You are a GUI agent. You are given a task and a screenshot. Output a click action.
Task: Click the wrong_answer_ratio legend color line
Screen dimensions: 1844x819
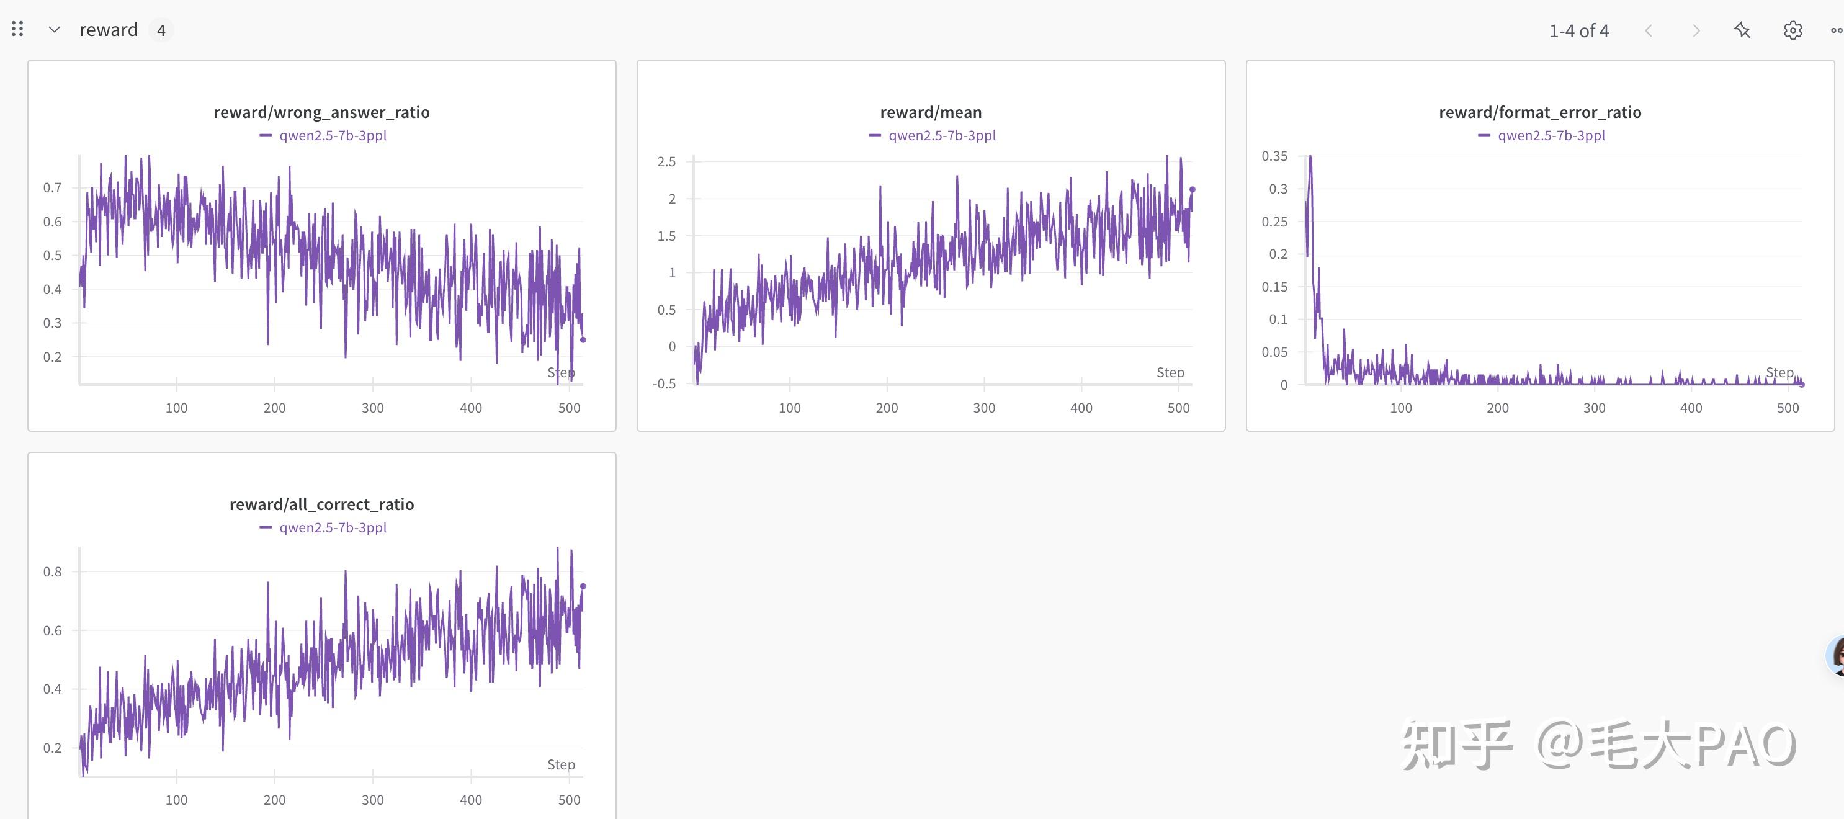pos(266,135)
